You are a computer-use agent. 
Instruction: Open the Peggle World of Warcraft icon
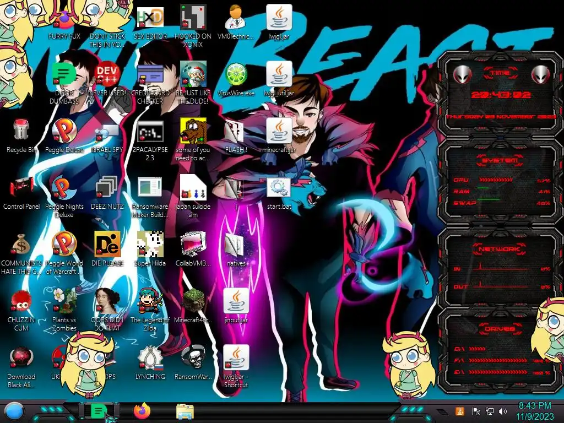click(x=64, y=243)
